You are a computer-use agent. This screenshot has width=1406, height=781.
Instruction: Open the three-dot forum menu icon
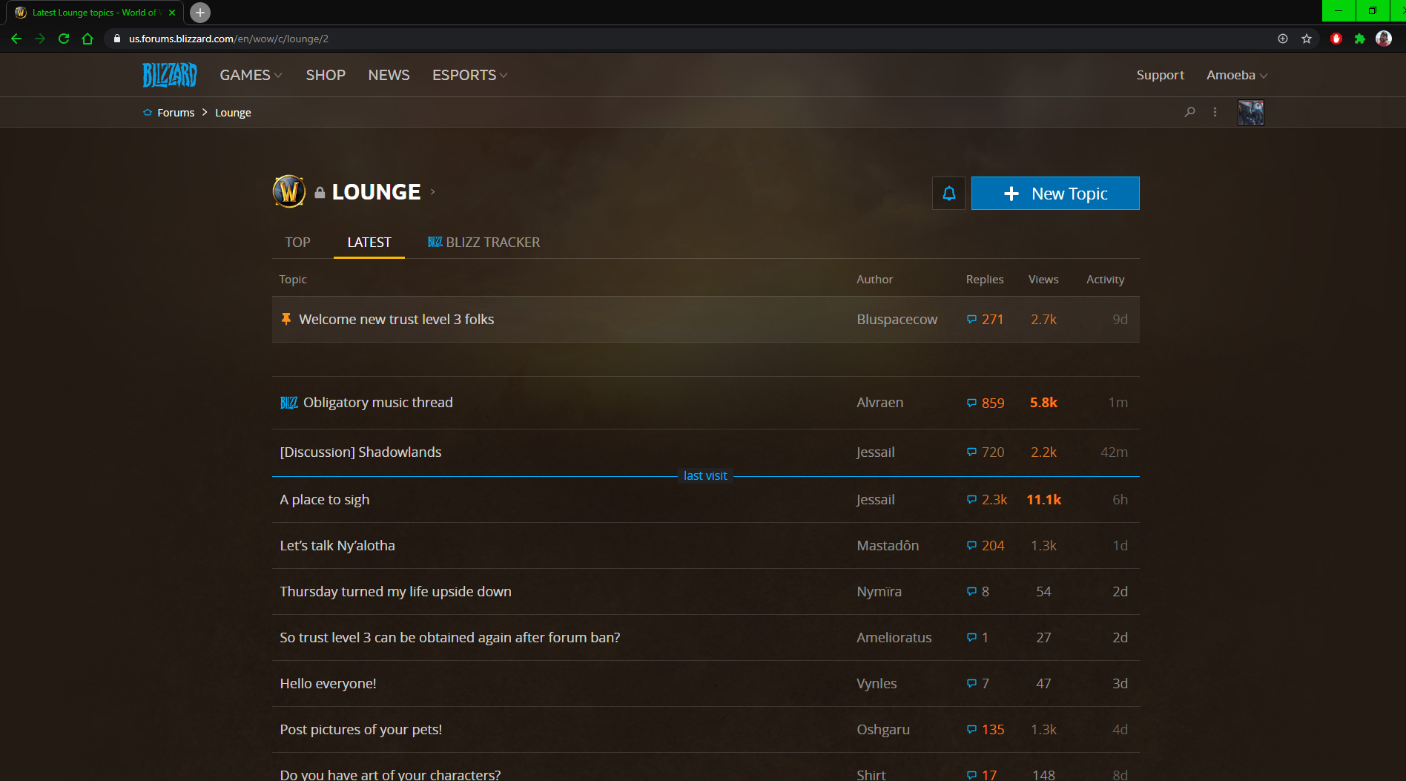pyautogui.click(x=1215, y=112)
